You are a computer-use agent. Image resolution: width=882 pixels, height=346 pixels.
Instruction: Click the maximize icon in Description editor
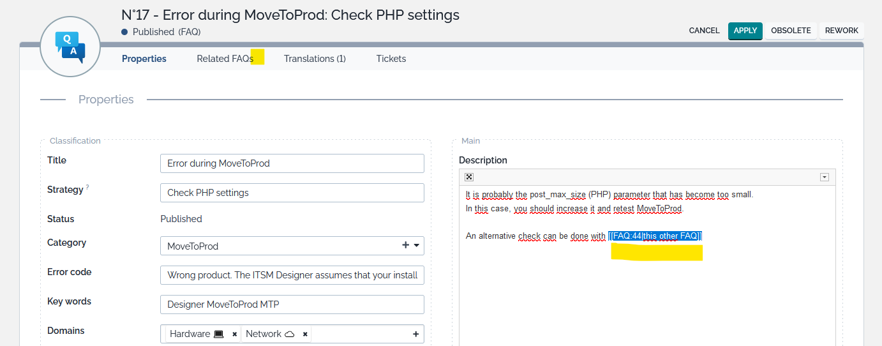point(468,177)
